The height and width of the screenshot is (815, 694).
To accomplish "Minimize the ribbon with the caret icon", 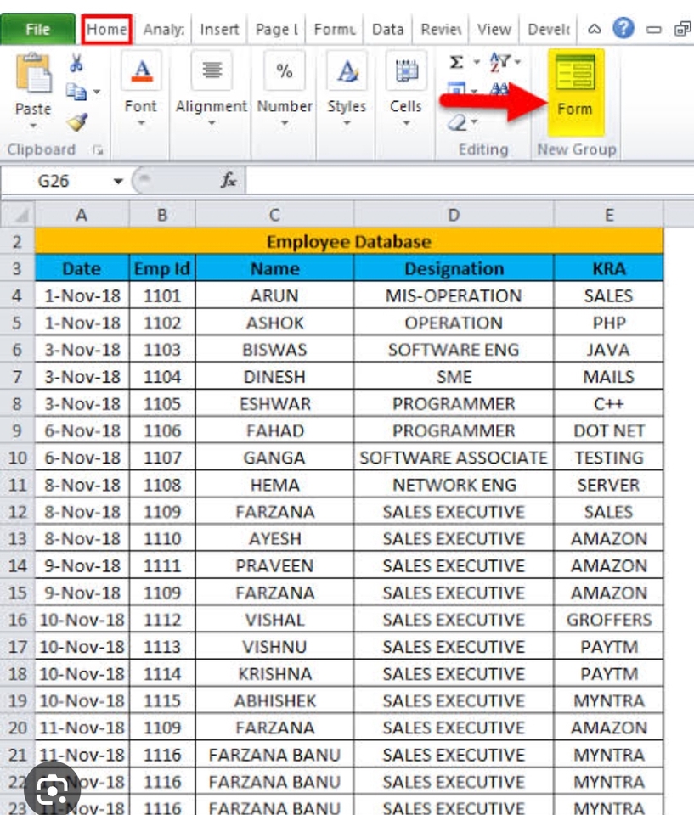I will pos(594,29).
